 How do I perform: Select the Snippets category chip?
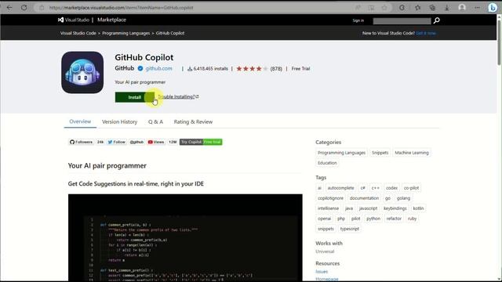point(380,153)
